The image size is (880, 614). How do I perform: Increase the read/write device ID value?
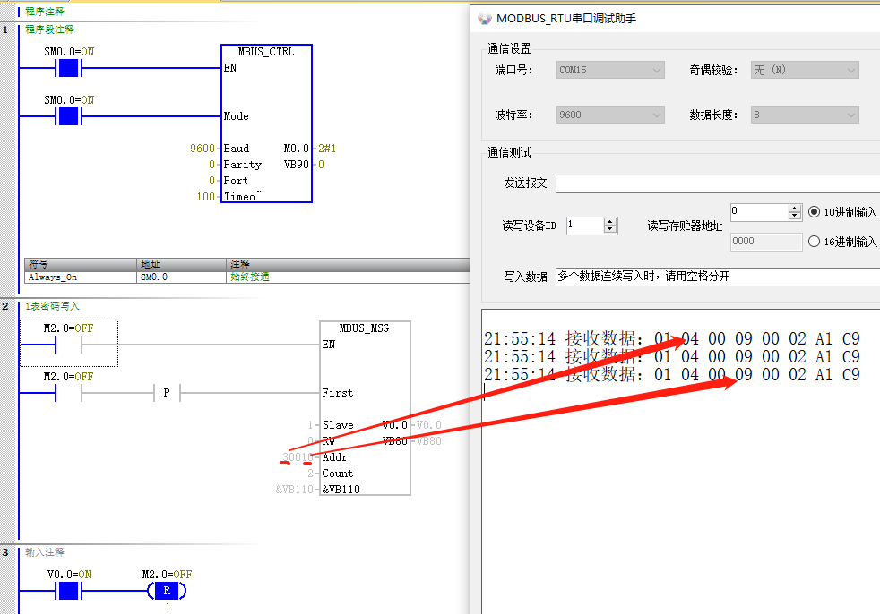pyautogui.click(x=610, y=221)
